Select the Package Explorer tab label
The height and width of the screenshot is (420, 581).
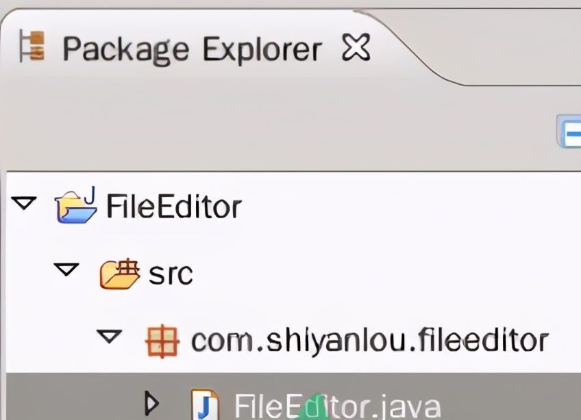tap(192, 49)
